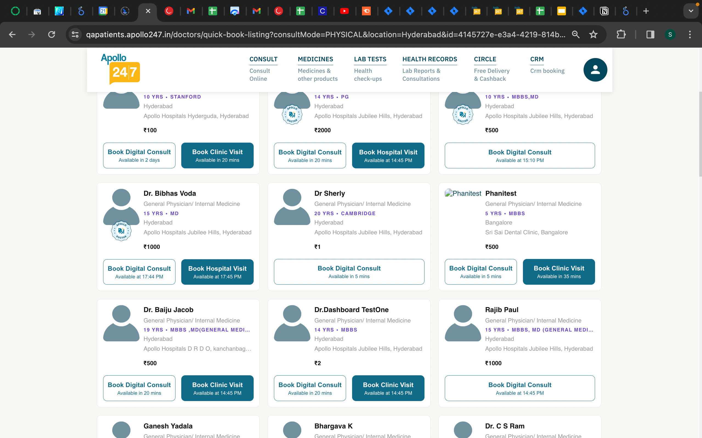Click the site info icon in address bar
This screenshot has width=702, height=438.
point(75,34)
